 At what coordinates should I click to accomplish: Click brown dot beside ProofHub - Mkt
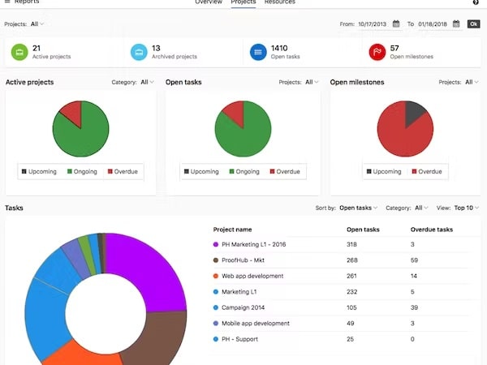pos(216,260)
